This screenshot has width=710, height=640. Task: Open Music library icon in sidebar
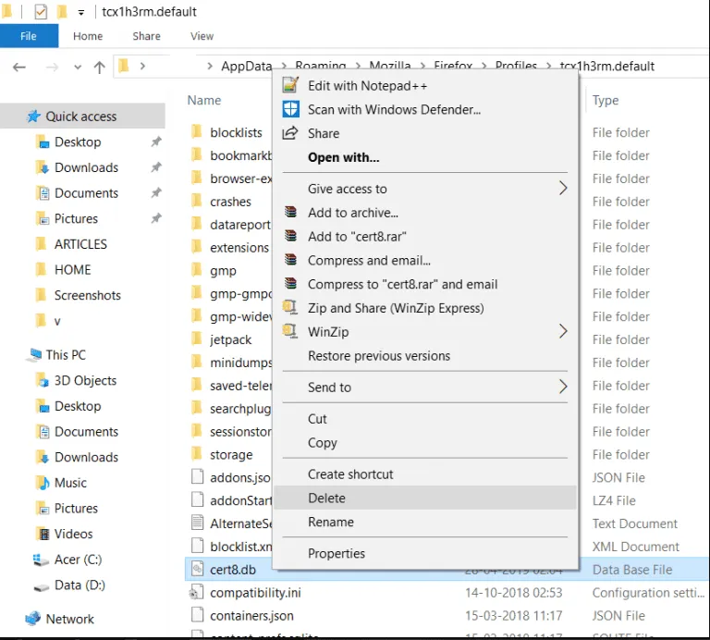coord(43,483)
